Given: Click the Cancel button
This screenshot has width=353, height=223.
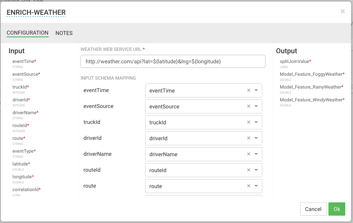Looking at the screenshot, I should (x=313, y=209).
